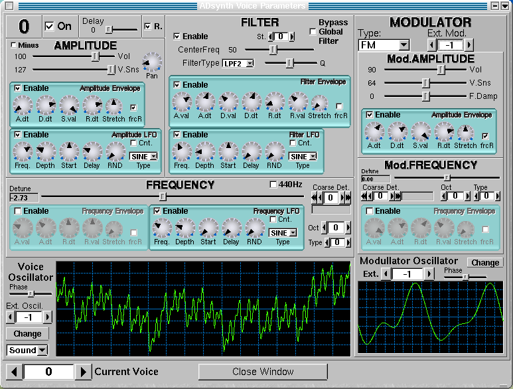The image size is (513, 389).
Task: Increase the filter St. stages stepper
Action: [x=292, y=37]
